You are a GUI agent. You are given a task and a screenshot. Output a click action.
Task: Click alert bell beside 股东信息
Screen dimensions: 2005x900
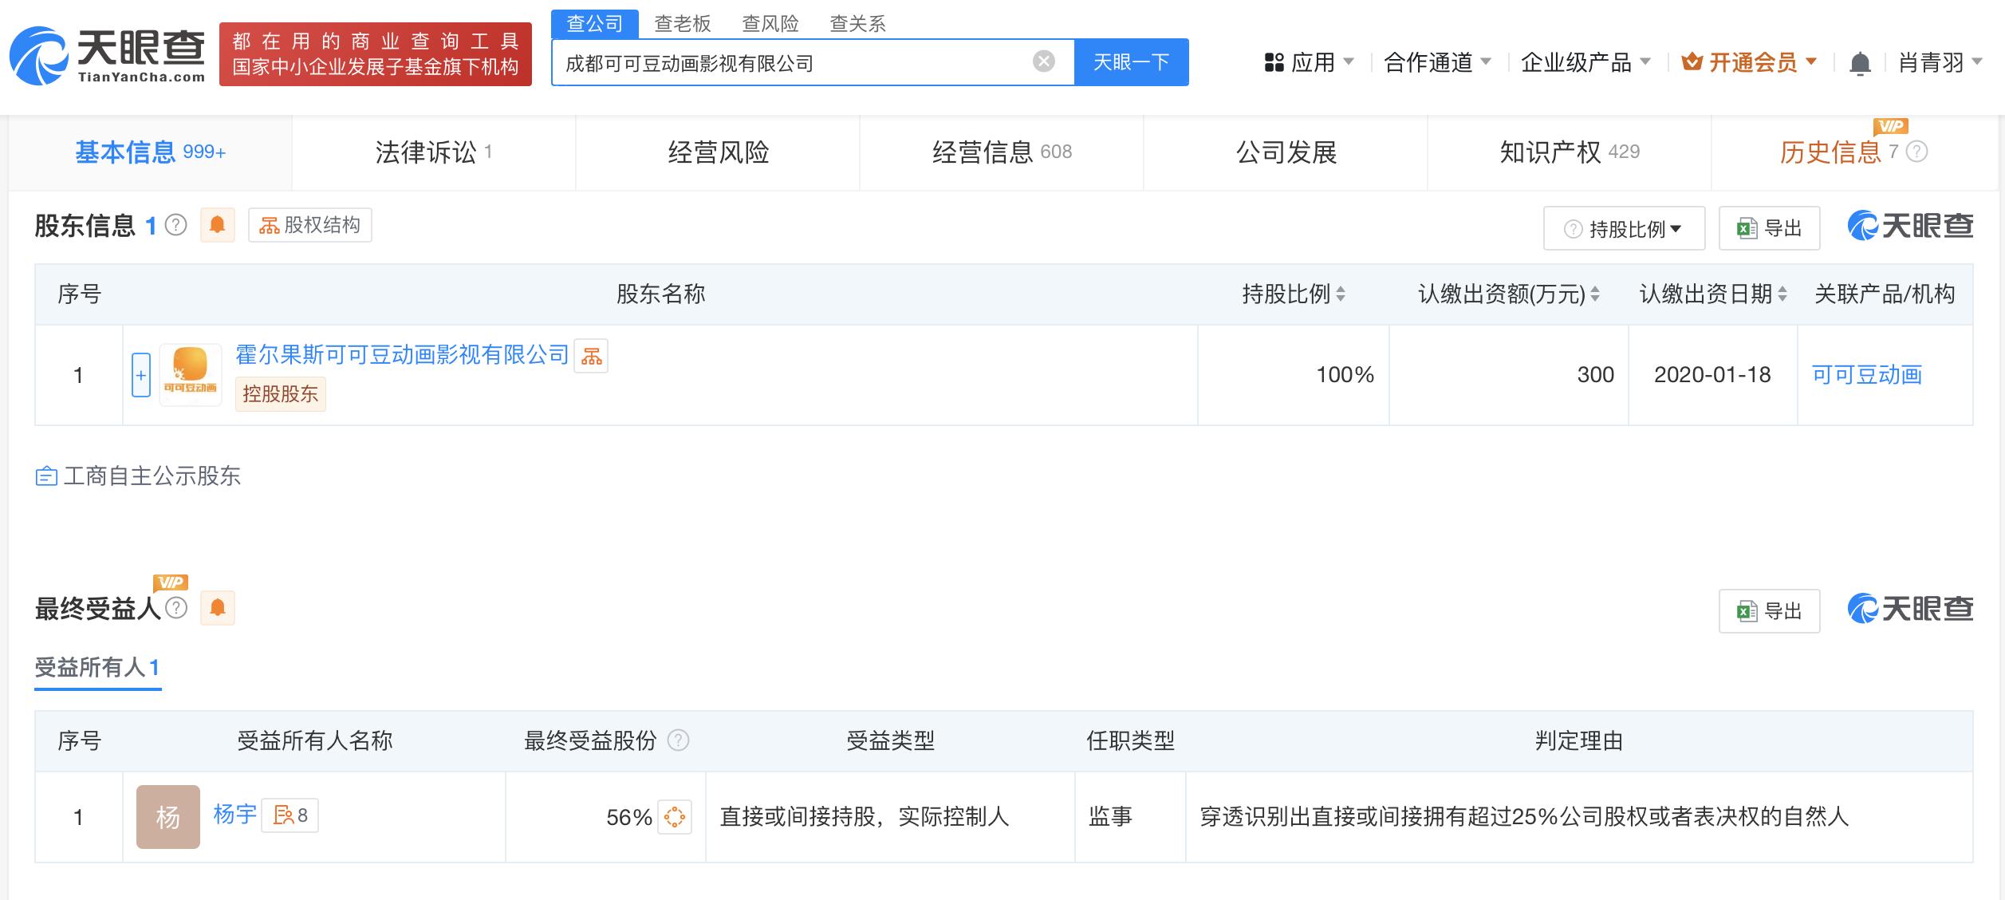click(x=217, y=226)
